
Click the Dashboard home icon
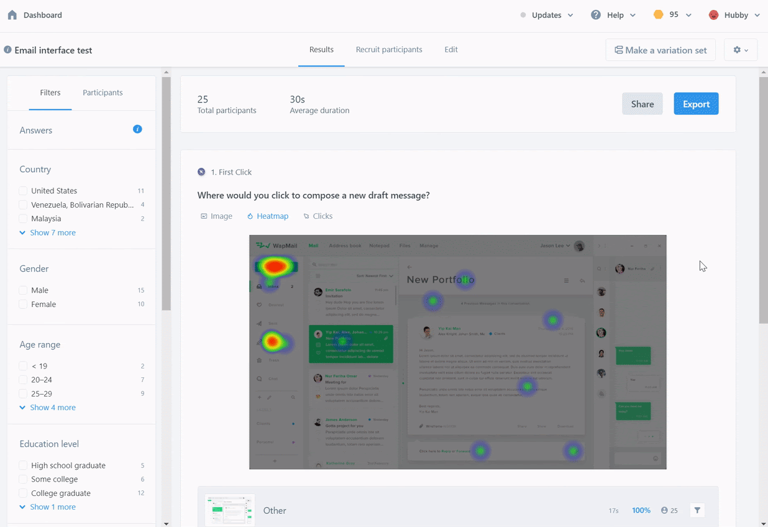(x=12, y=15)
